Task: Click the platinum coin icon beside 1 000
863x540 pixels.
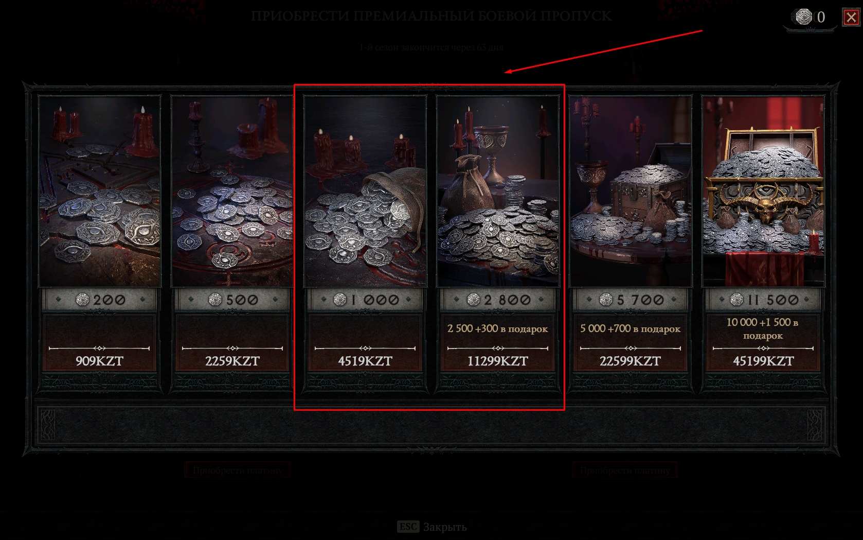Action: click(x=340, y=300)
